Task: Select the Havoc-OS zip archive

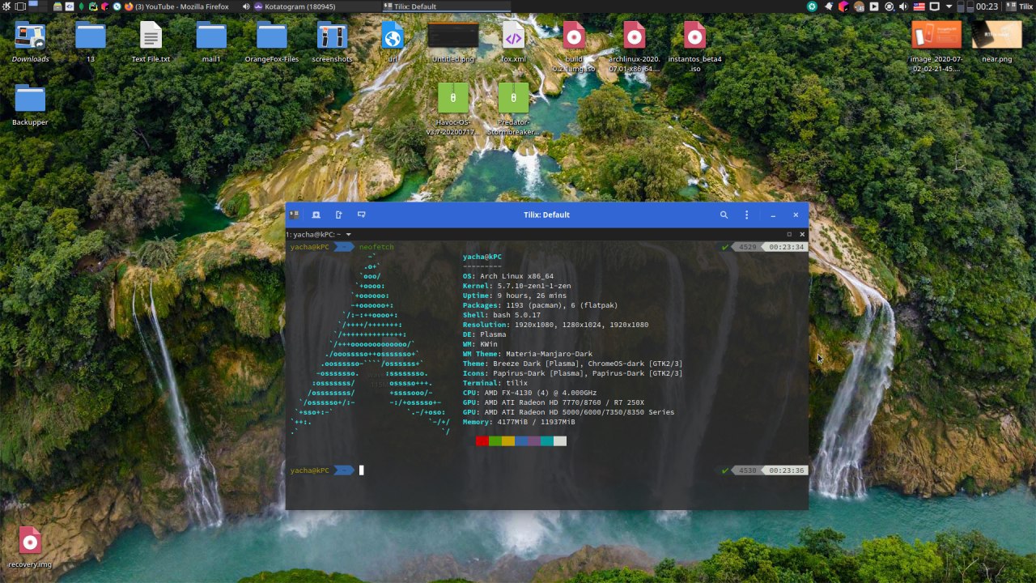Action: point(453,109)
